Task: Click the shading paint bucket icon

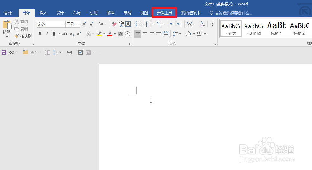Action: 189,34
